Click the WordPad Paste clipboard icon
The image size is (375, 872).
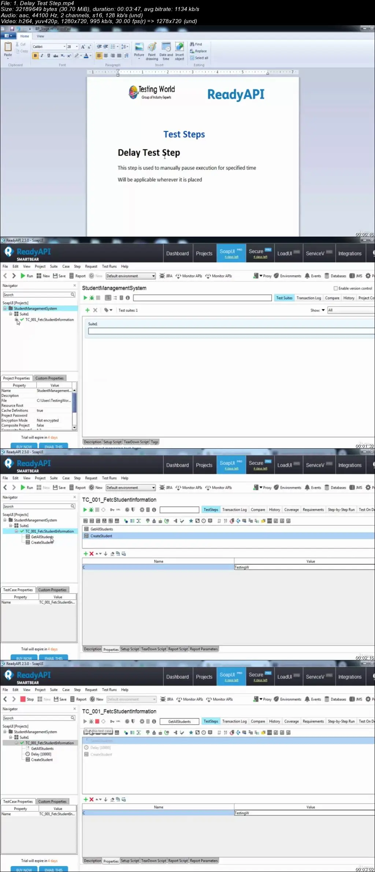(8, 47)
